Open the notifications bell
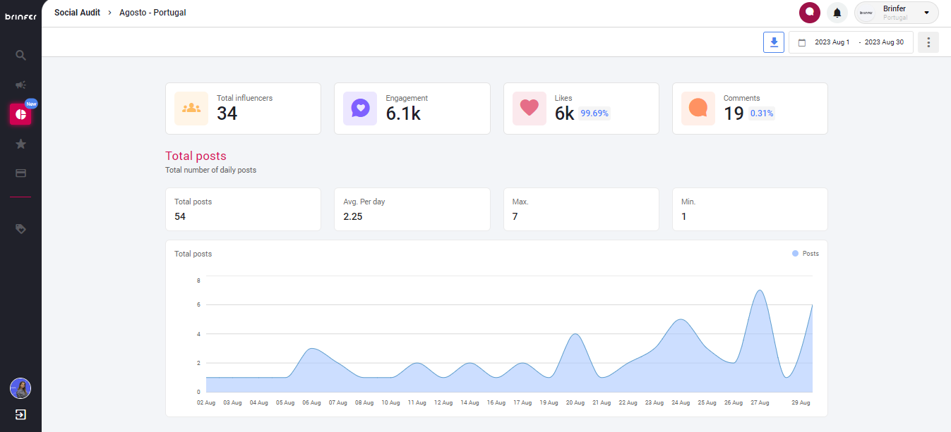This screenshot has height=432, width=951. pos(837,13)
